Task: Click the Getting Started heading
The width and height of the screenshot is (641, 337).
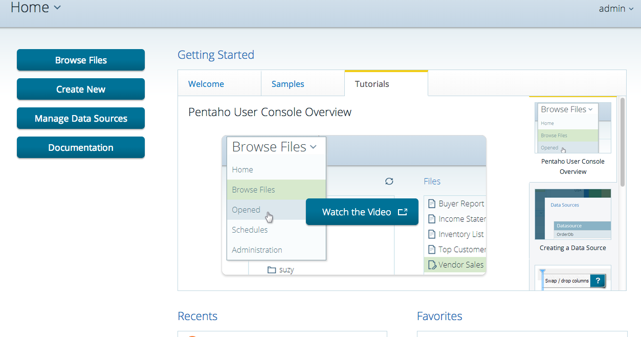Action: pyautogui.click(x=216, y=55)
